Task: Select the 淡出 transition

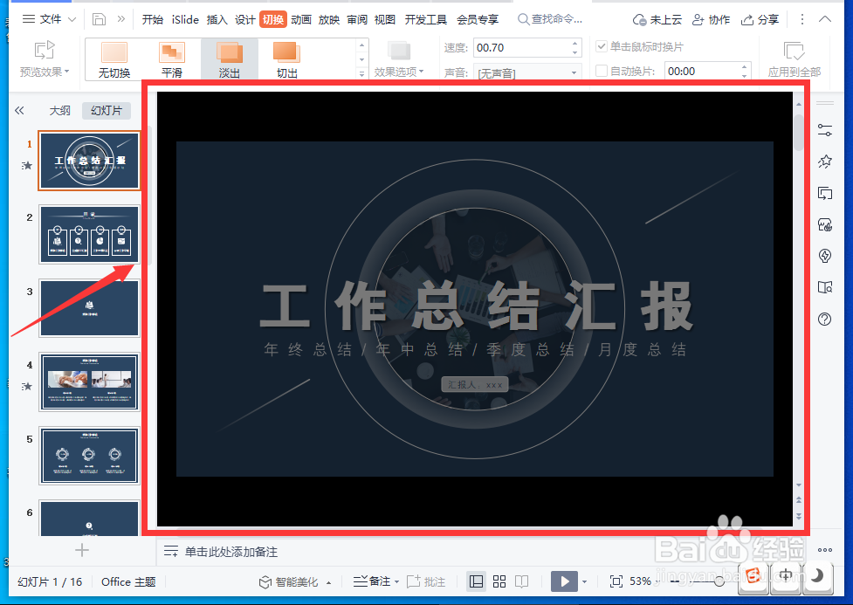Action: (230, 60)
